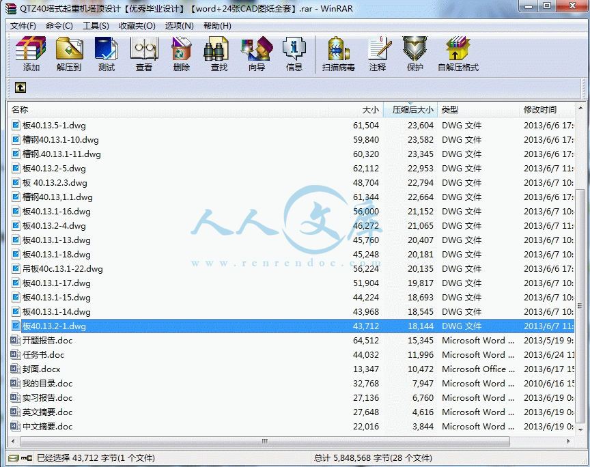Select file 板40.13.2-4.dwg

tap(54, 226)
